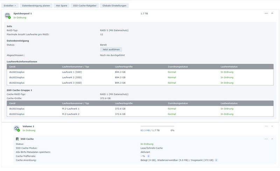Click the 83.3 MB used value
This screenshot has width=280, height=171.
[x=145, y=131]
